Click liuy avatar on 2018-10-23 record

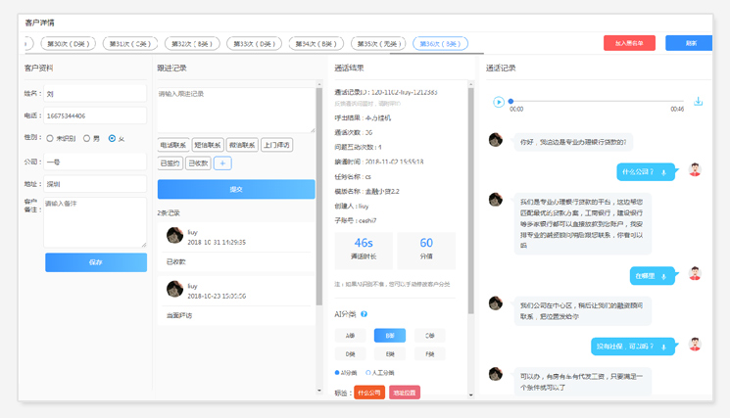[175, 289]
